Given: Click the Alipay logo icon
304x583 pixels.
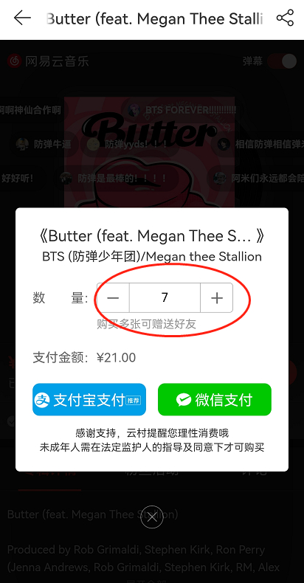Looking at the screenshot, I should (x=42, y=400).
